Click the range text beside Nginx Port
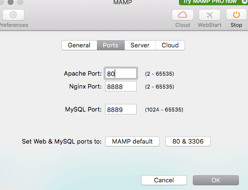This screenshot has width=248, height=190. tap(159, 87)
